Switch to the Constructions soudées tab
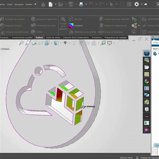The image size is (159, 159). (x=22, y=38)
